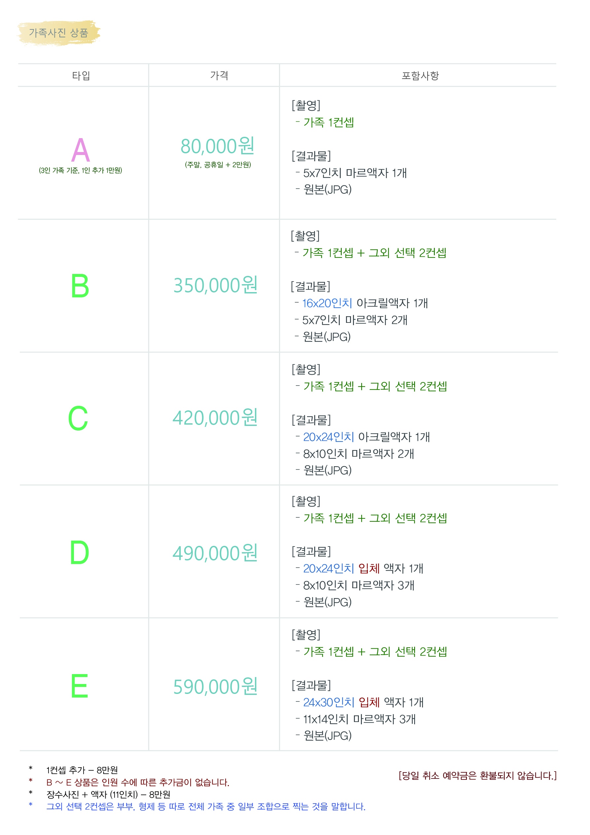Click the 420,000원 price
This screenshot has width=590, height=835.
pyautogui.click(x=215, y=418)
